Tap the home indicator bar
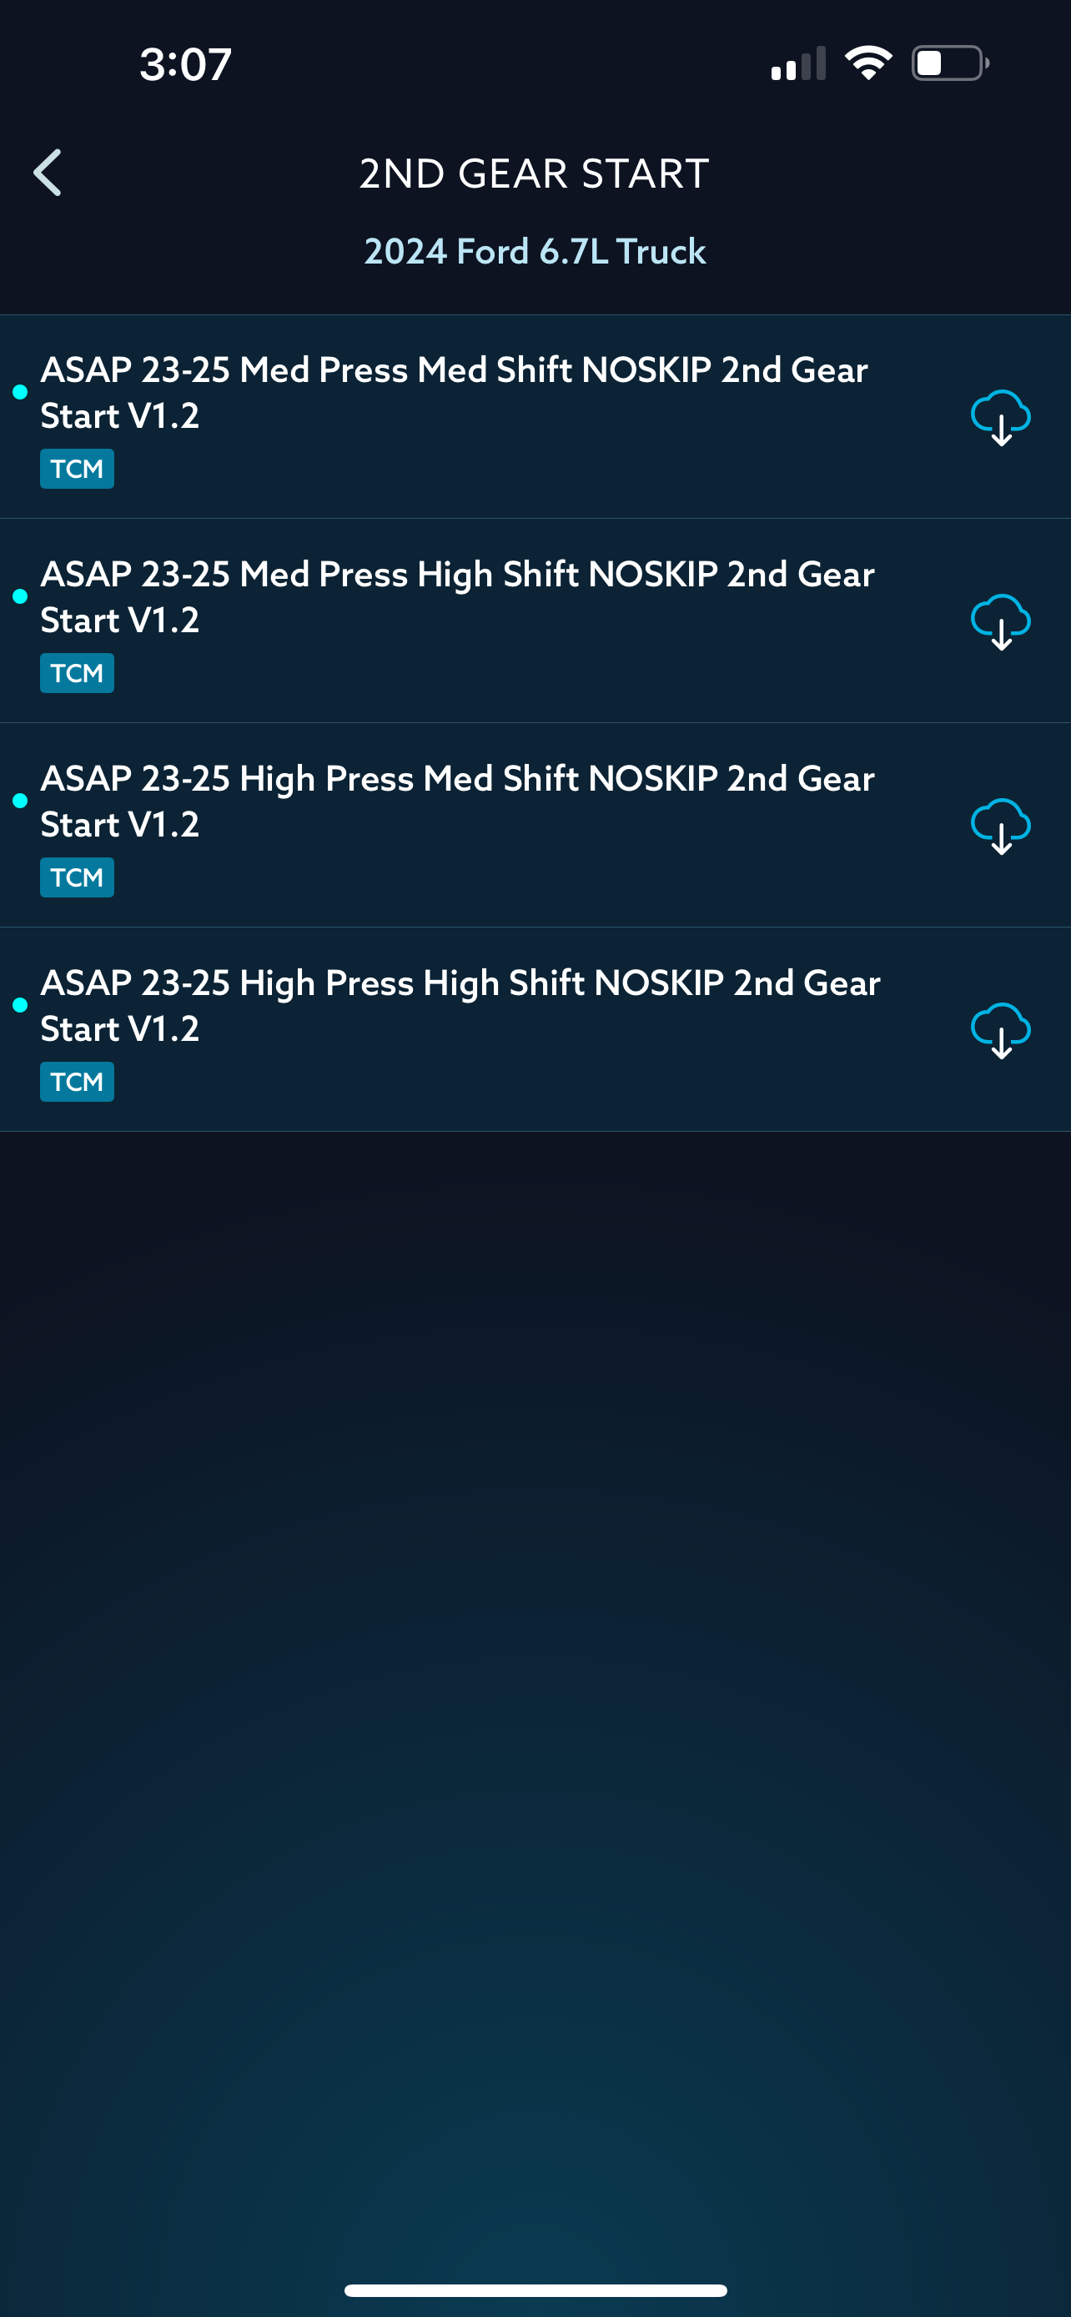The image size is (1071, 2317). coord(535,2290)
